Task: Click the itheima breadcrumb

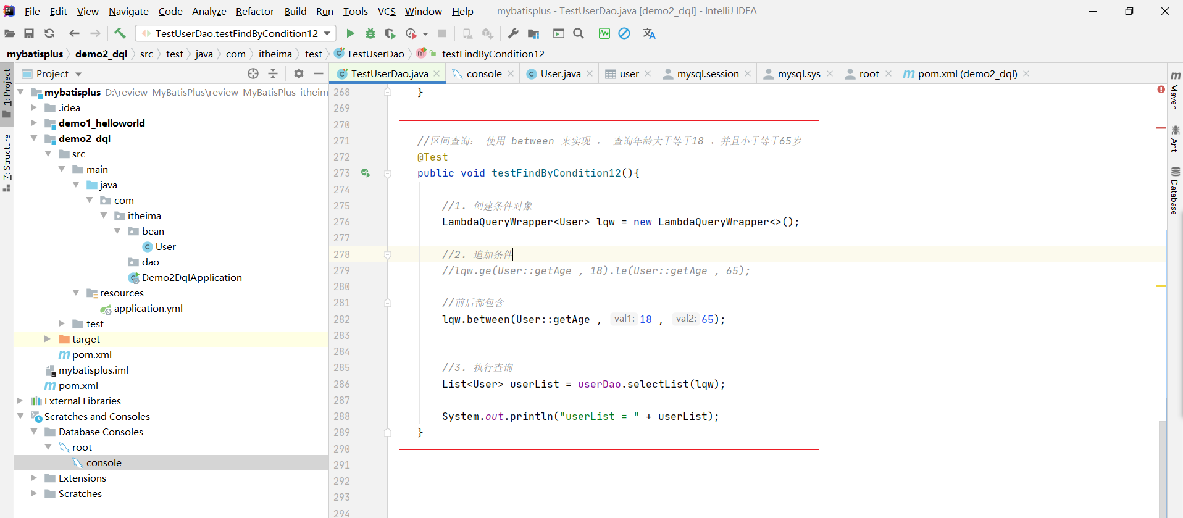Action: point(275,54)
